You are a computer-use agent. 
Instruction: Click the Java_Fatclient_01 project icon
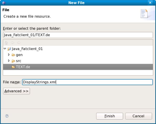[9, 49]
